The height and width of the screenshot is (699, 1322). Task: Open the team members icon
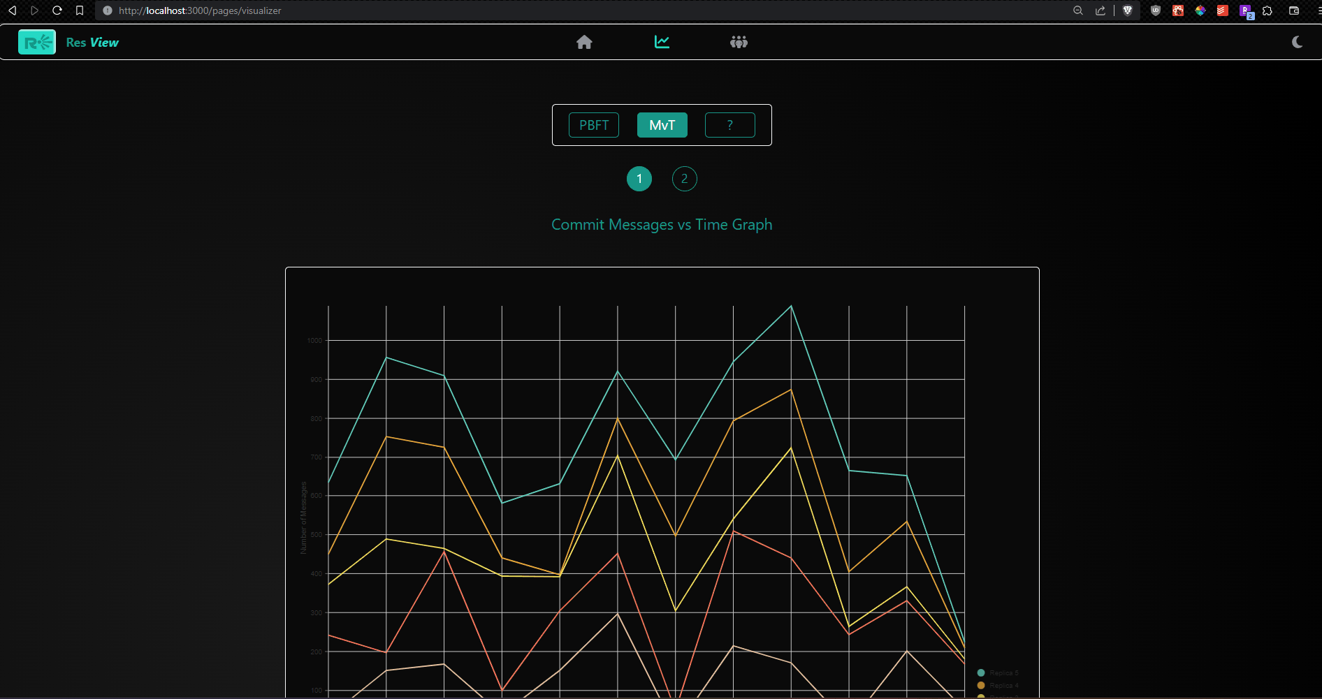(739, 43)
